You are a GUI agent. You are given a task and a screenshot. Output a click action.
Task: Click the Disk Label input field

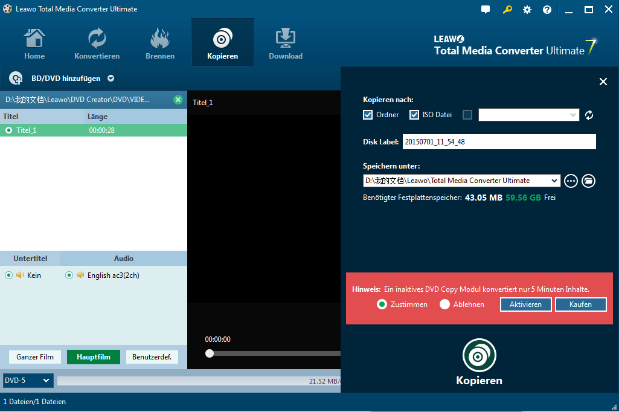(x=499, y=142)
